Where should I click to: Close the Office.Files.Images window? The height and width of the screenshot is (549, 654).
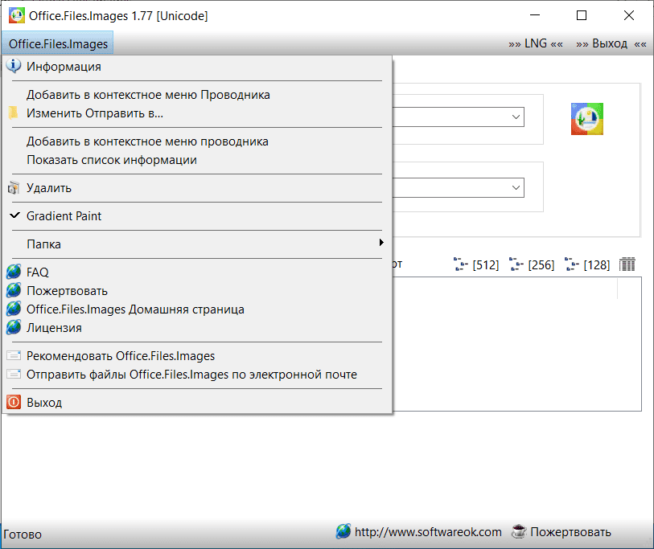pyautogui.click(x=628, y=15)
